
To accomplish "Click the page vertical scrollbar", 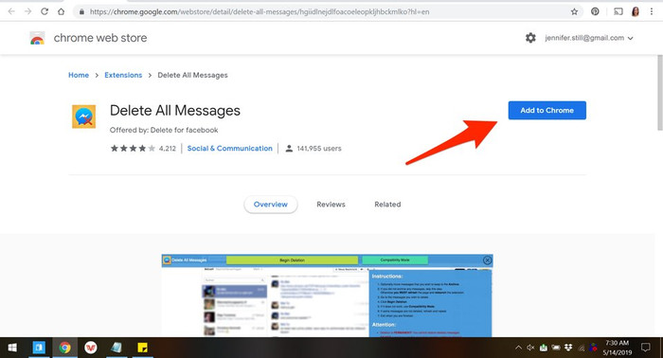I will (x=659, y=93).
